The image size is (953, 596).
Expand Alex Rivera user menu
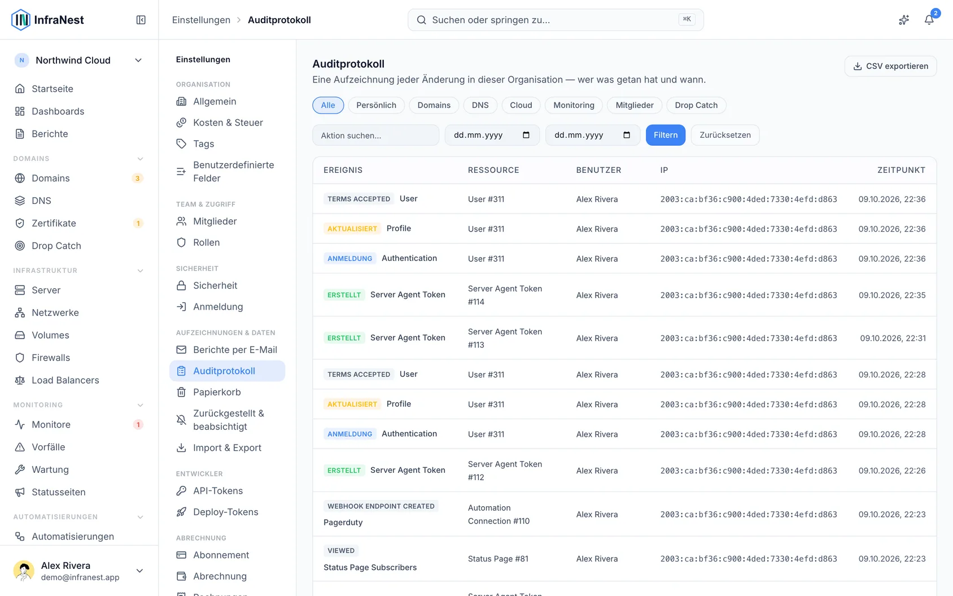coord(79,571)
